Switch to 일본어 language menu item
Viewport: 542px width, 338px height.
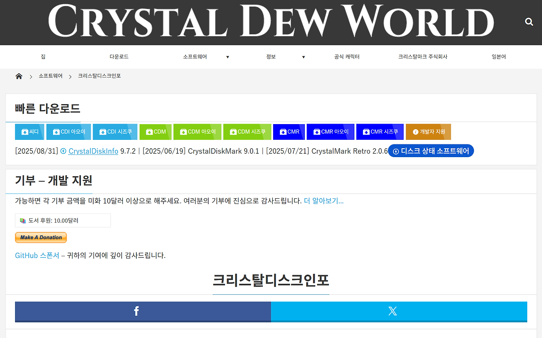point(499,57)
